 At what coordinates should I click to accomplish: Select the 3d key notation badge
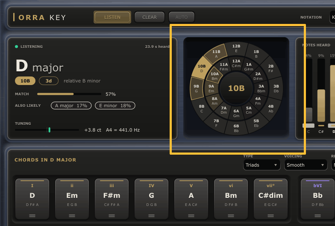coord(49,81)
